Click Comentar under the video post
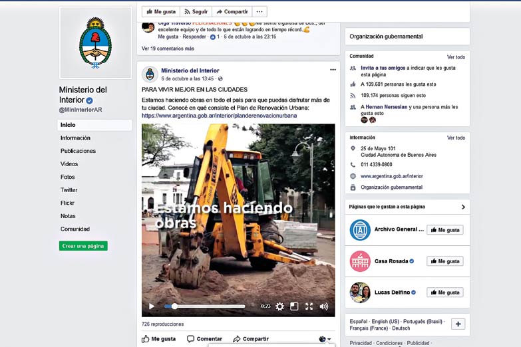The image size is (521, 347). pos(204,339)
